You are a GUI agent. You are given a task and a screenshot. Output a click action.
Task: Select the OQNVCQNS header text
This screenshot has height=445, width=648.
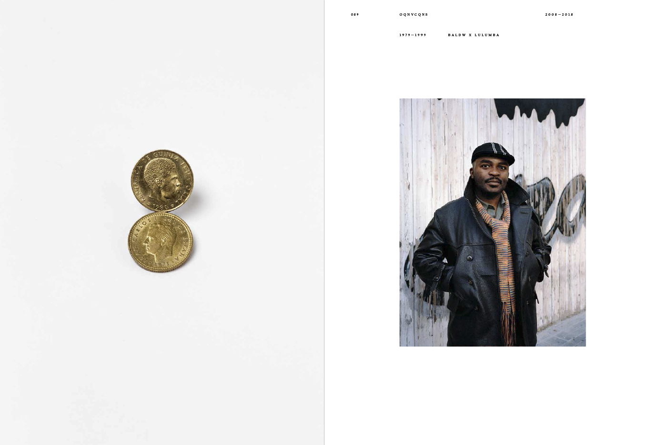click(x=414, y=15)
